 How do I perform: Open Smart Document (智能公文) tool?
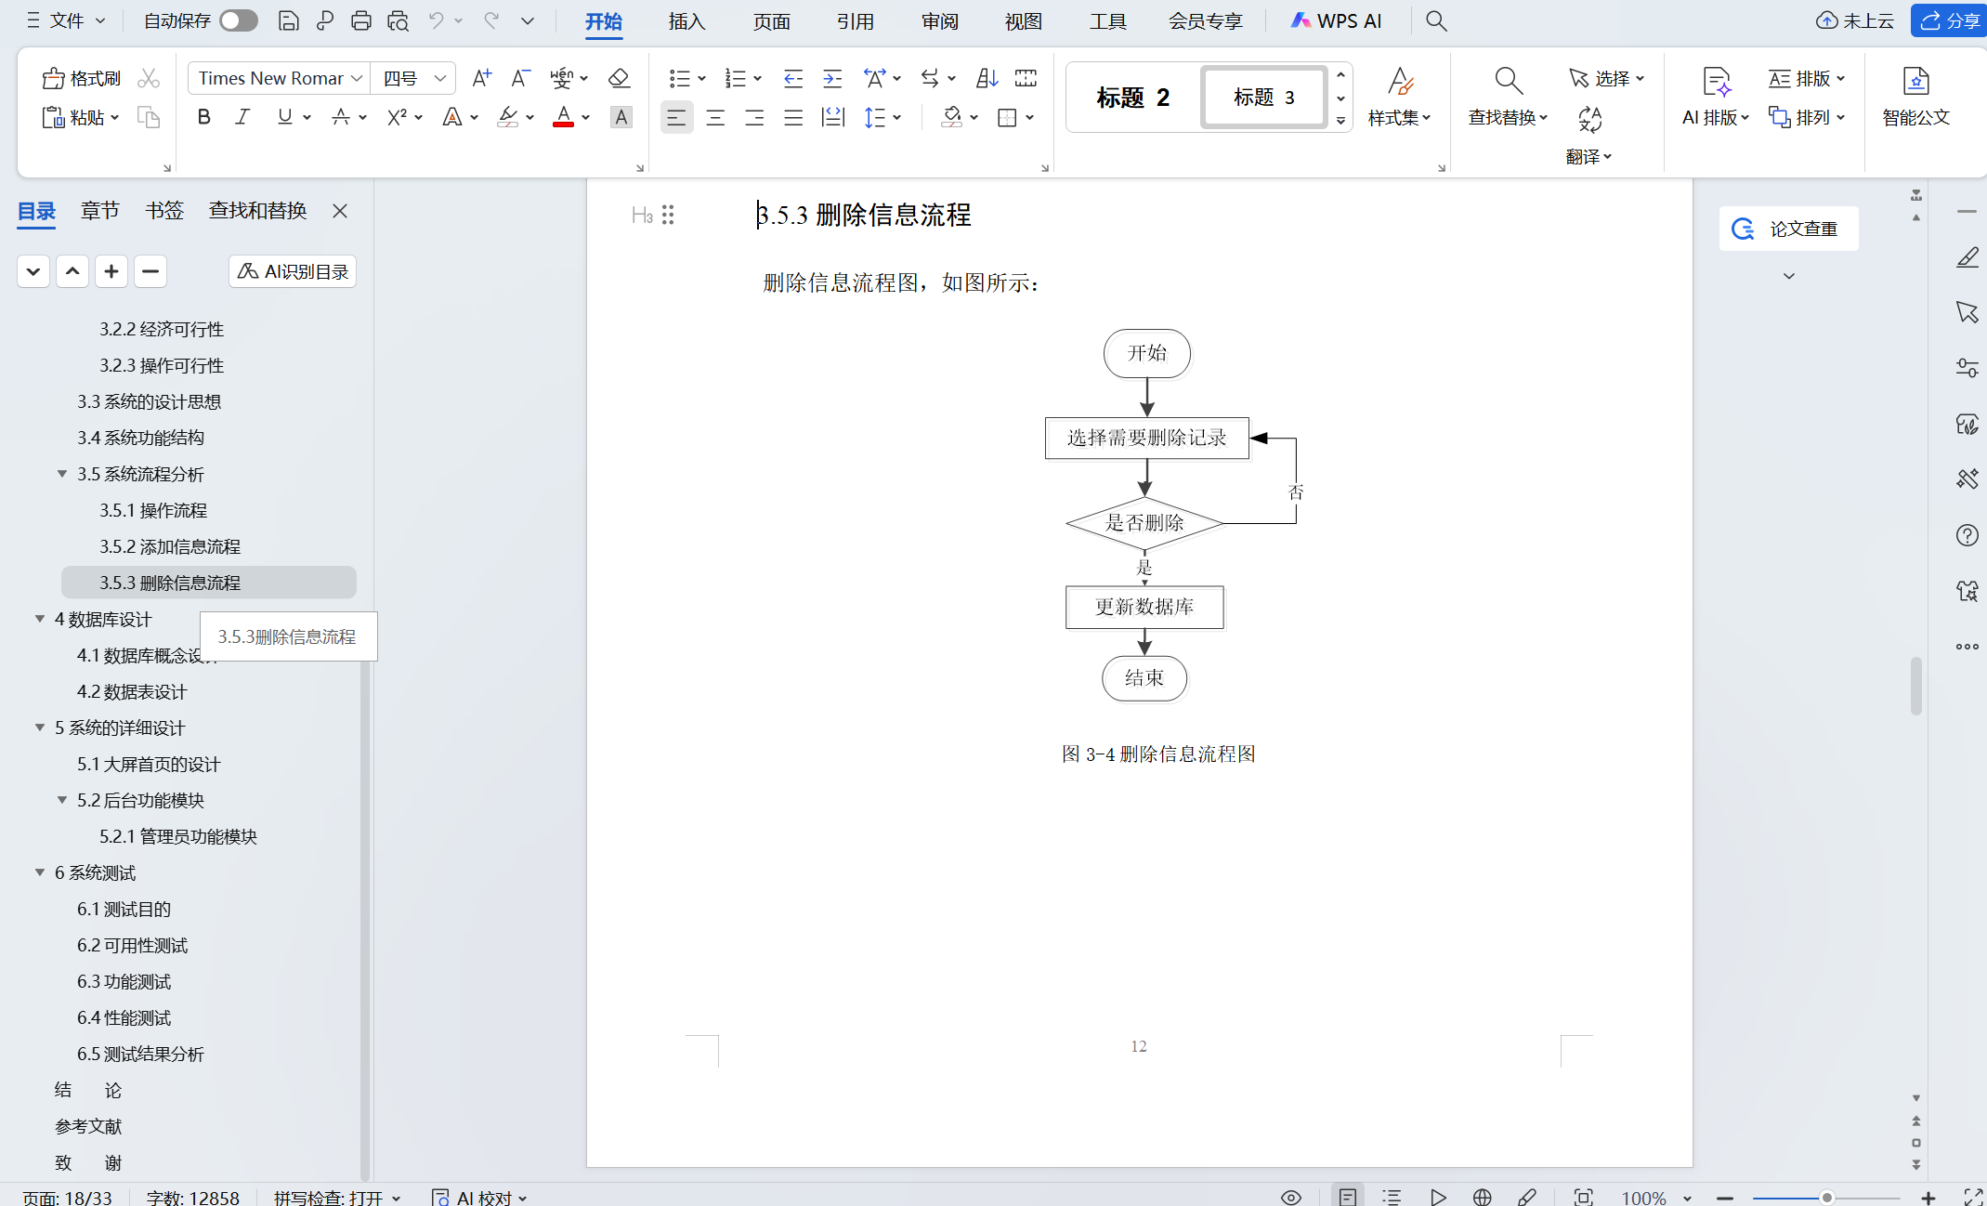point(1915,97)
